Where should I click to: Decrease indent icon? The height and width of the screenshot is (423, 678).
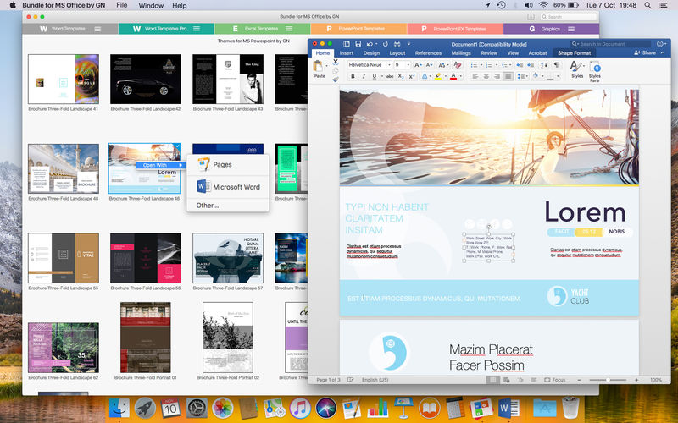coord(520,65)
